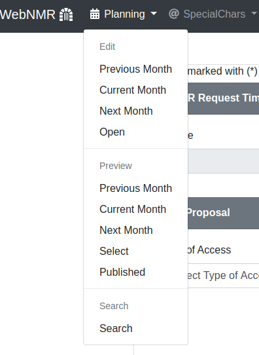Collapse the Planning dropdown caret
This screenshot has width=259, height=355.
[154, 14]
